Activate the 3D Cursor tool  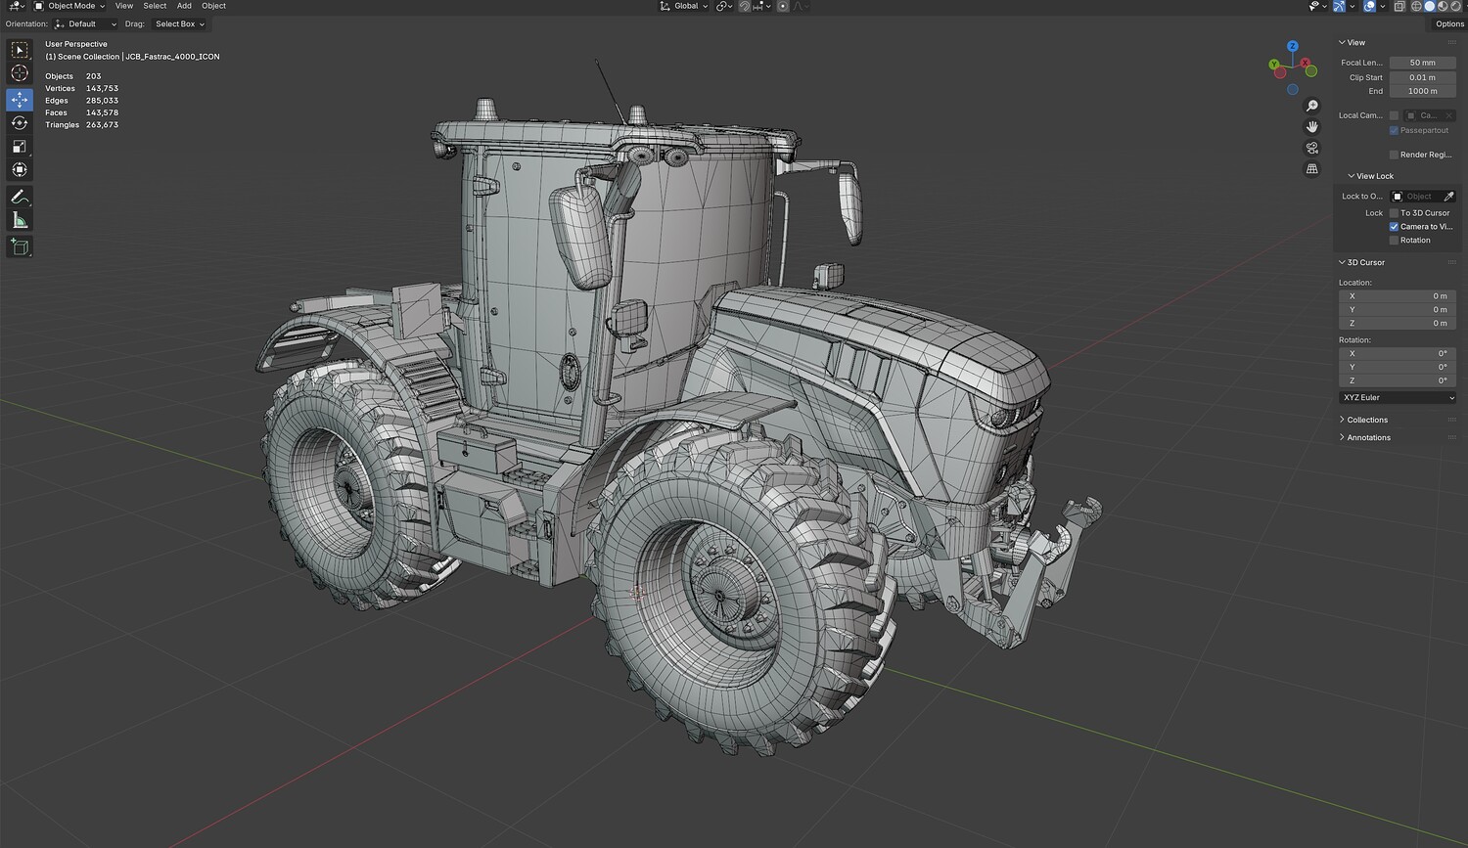click(20, 73)
